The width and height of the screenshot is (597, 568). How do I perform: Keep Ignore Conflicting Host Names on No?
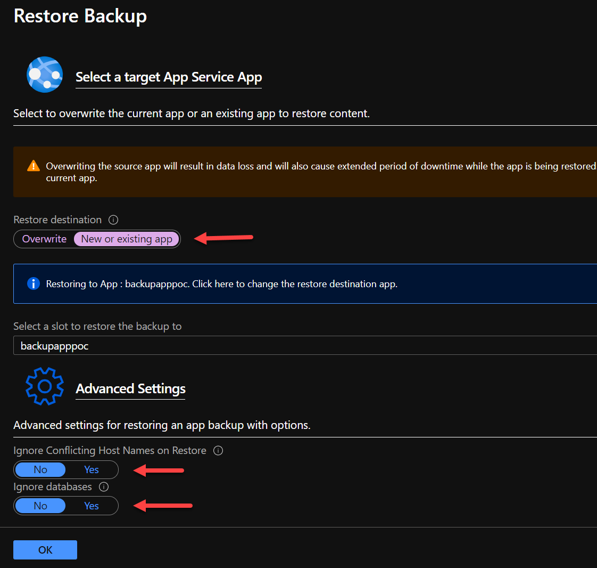[40, 469]
